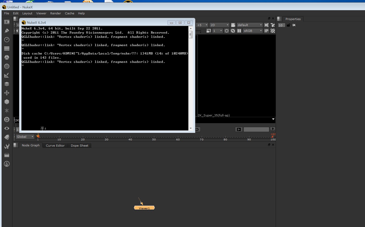Toggle the viewer pause updates button

tap(239, 31)
